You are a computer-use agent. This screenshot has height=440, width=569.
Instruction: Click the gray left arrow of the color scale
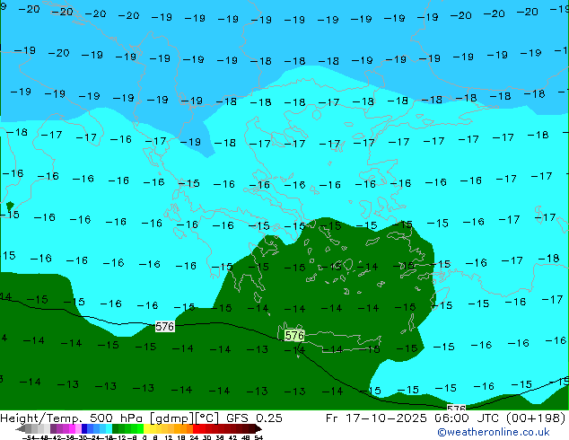pos(21,428)
